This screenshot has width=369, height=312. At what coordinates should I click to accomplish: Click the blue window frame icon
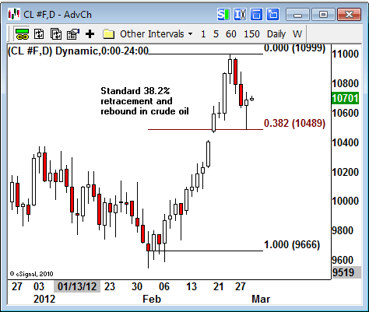[x=256, y=15]
